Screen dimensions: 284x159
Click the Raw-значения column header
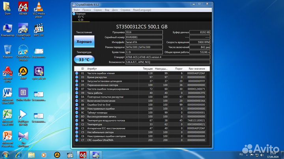pyautogui.click(x=197, y=68)
